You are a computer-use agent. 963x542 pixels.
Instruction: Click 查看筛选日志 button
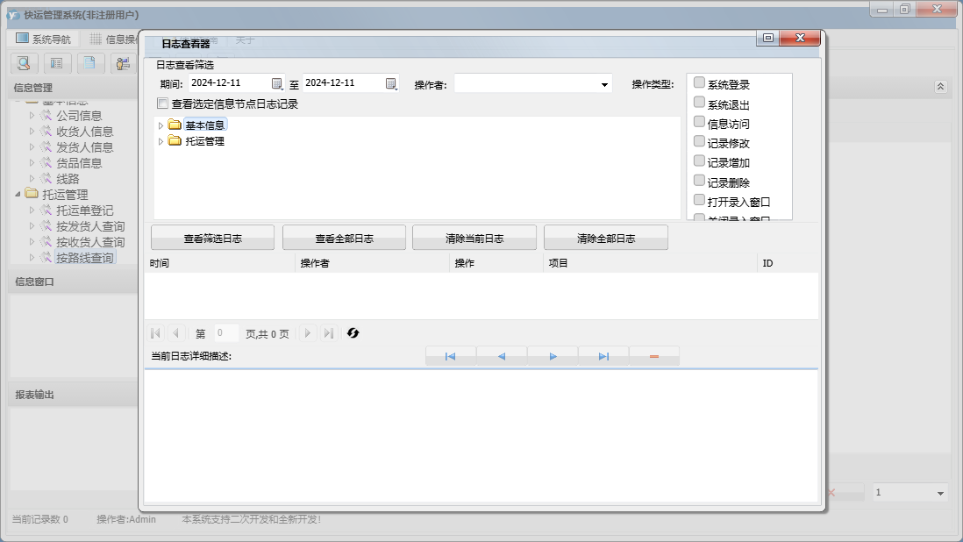(x=212, y=239)
